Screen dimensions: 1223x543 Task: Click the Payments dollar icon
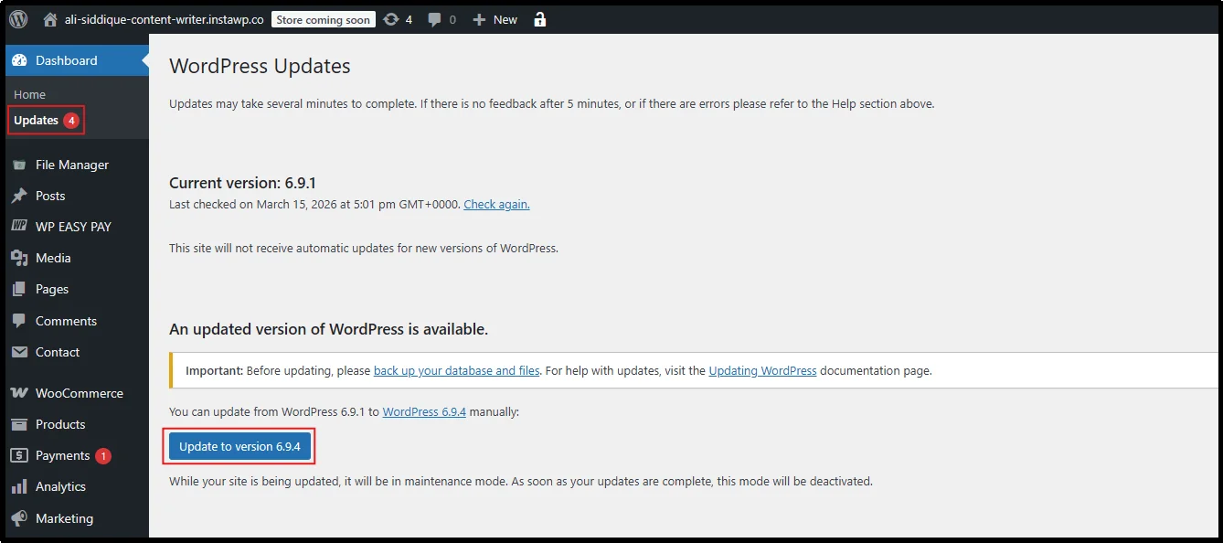(x=19, y=455)
